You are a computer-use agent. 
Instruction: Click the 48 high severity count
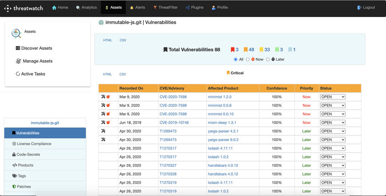coord(251,50)
